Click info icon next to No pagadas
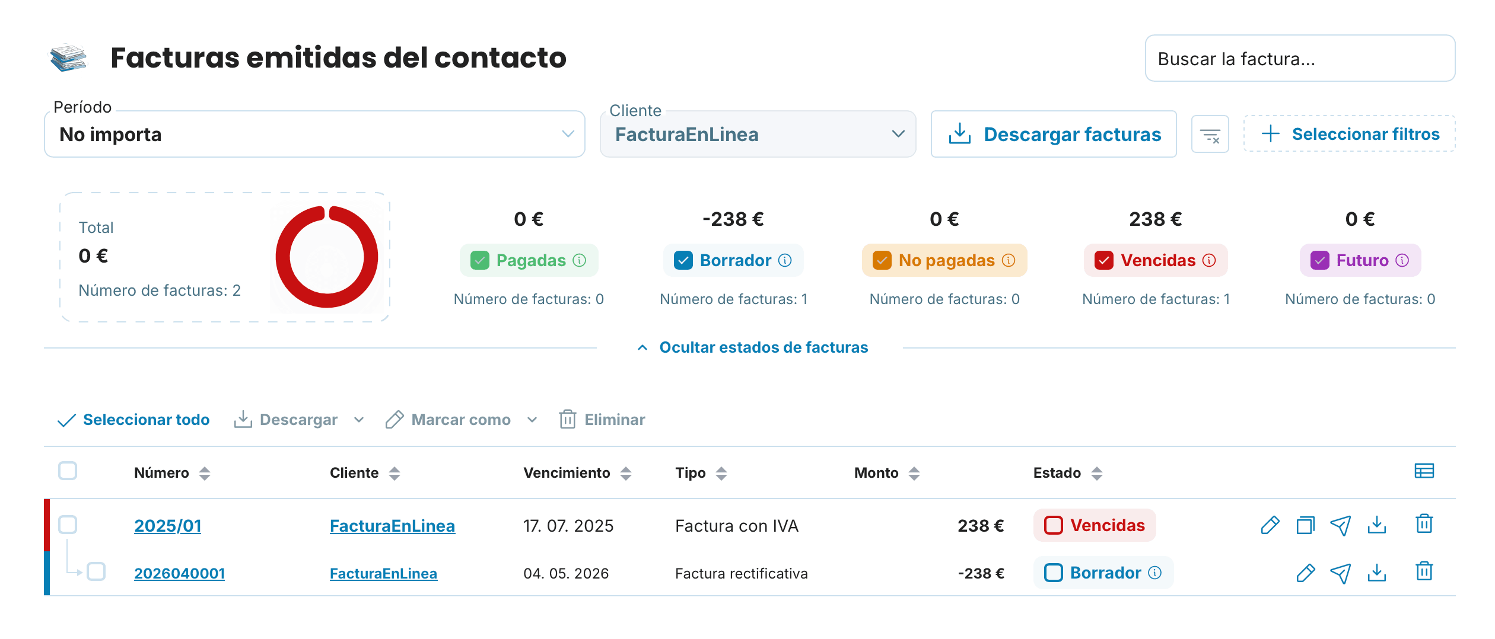Viewport: 1495px width, 639px height. point(1009,260)
